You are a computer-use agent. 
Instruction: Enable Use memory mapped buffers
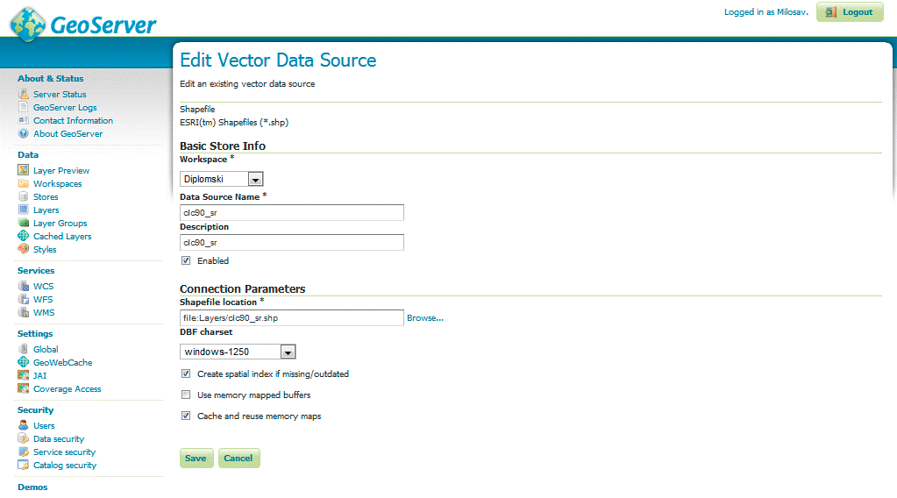point(186,395)
